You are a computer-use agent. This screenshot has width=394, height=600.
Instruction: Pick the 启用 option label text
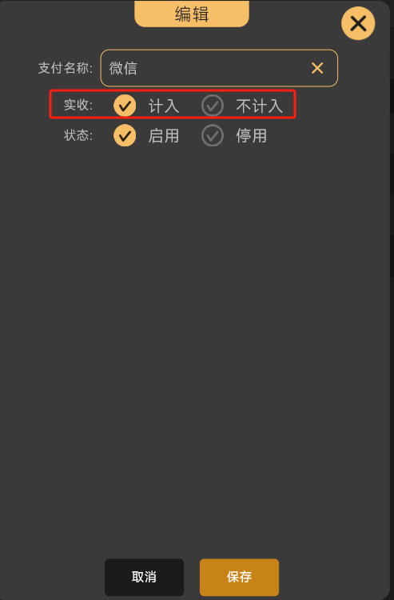point(164,136)
